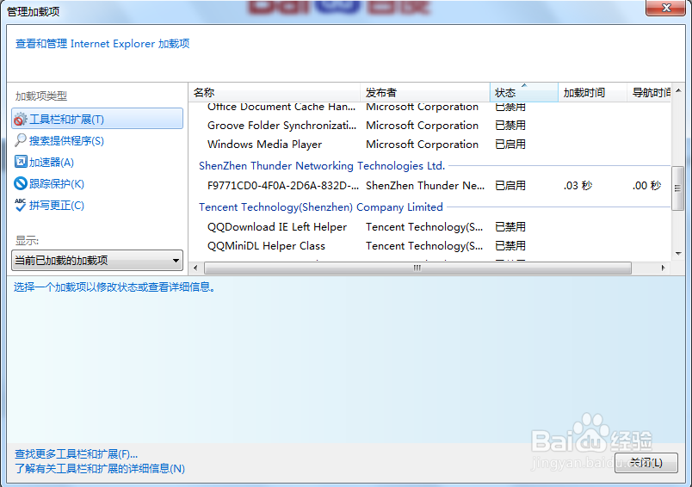Select Windows Media Player add-on row
692x487 pixels.
pyautogui.click(x=429, y=145)
